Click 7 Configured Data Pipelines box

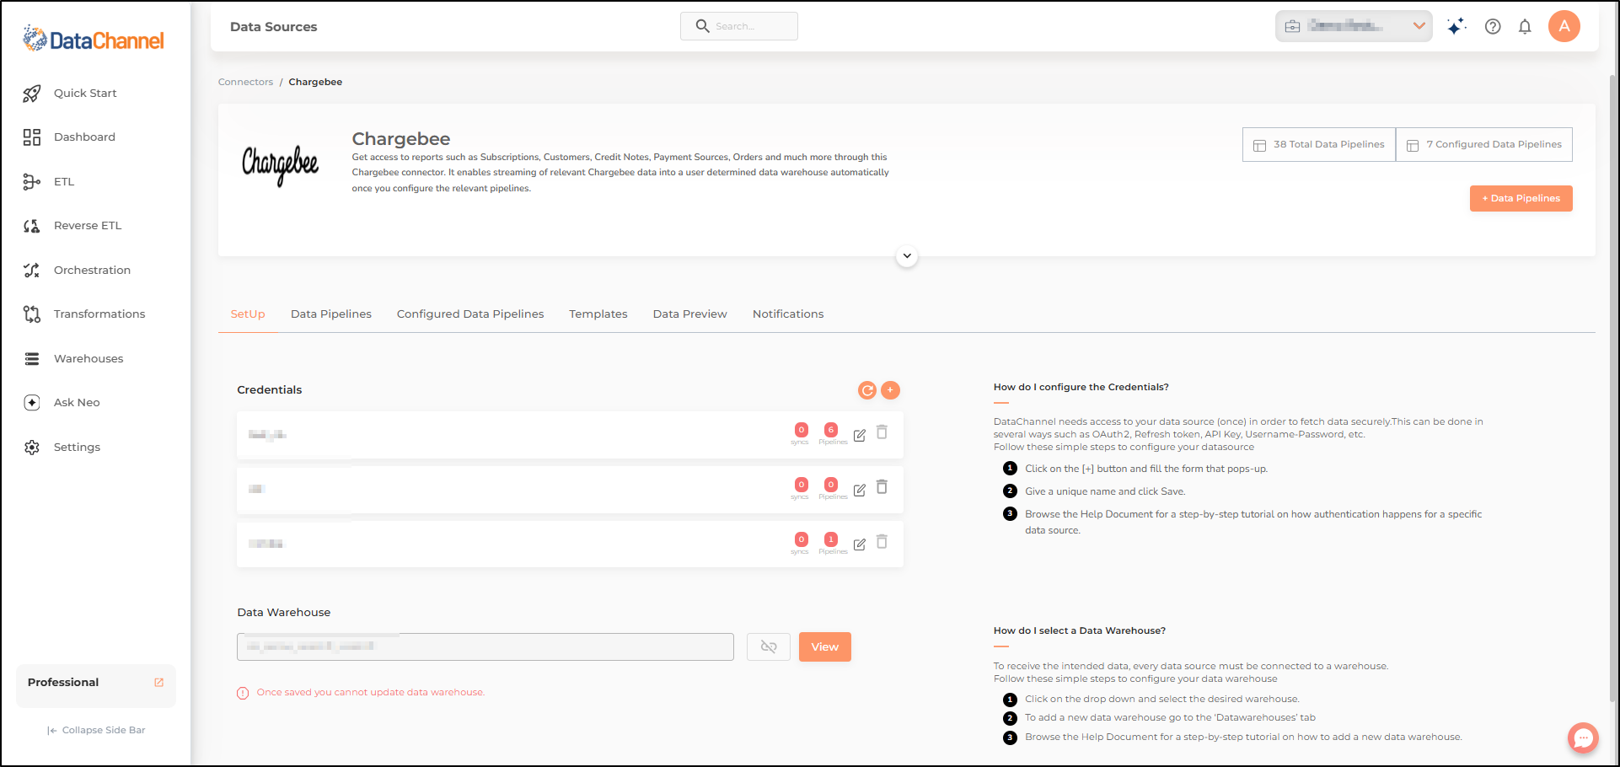[x=1484, y=145]
